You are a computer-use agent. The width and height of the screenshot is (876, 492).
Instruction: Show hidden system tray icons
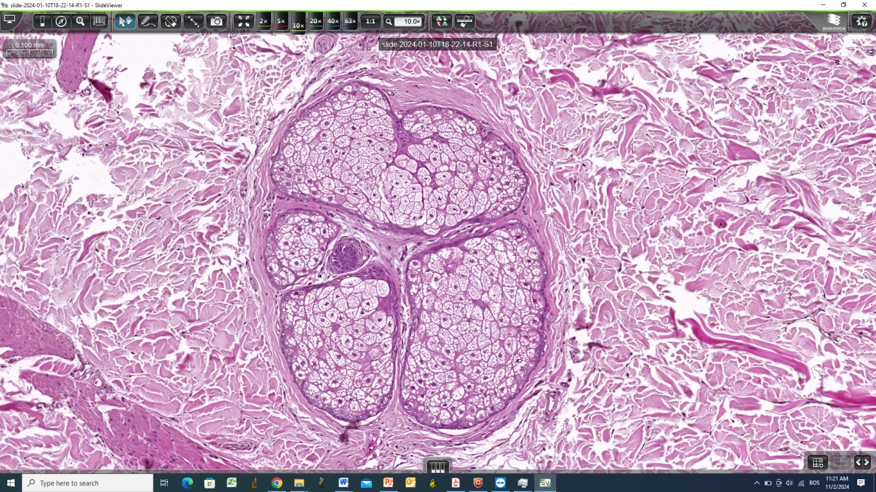click(x=757, y=483)
